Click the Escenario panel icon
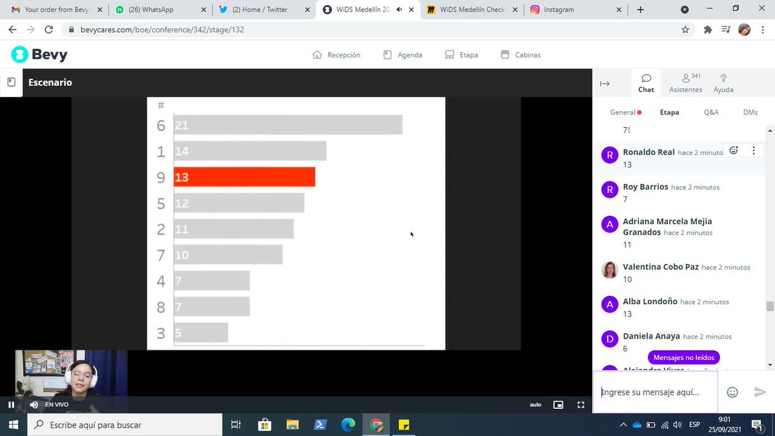 click(11, 83)
